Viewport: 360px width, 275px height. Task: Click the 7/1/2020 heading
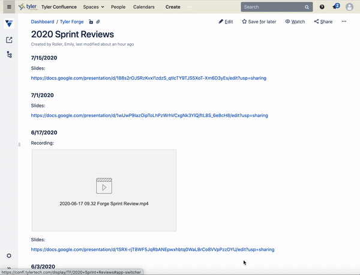click(42, 95)
